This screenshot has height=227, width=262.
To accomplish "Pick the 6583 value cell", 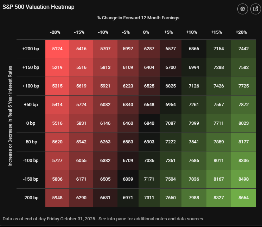I will [x=128, y=142].
